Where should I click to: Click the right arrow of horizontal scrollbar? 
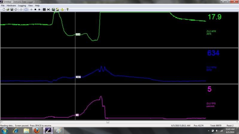pyautogui.click(x=237, y=122)
